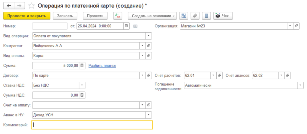Click the Счет расчетов field 62.01

(197, 75)
